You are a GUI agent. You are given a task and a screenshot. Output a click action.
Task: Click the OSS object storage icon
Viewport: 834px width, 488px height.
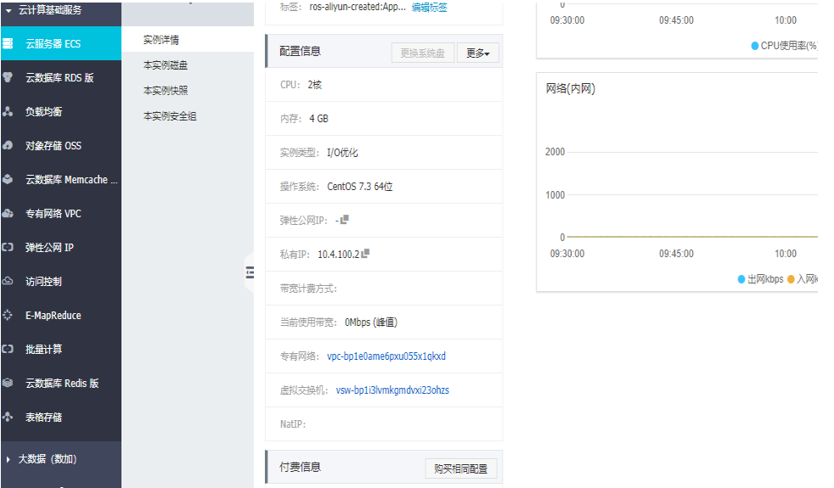pos(8,146)
